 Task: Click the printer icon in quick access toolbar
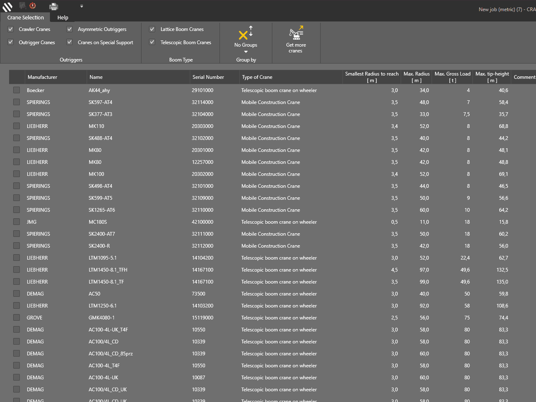tap(54, 6)
